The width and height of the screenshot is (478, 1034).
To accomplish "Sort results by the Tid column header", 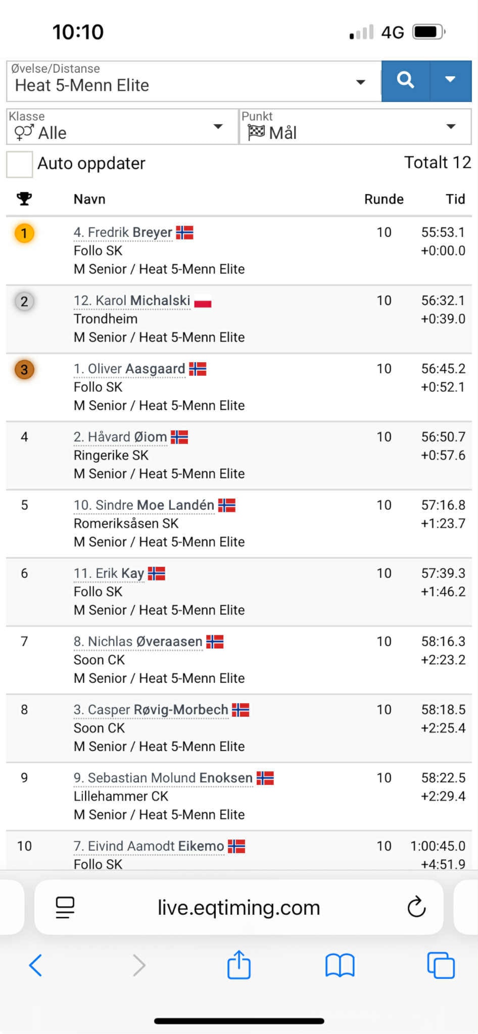I will [455, 199].
